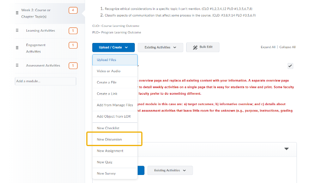Click the Expand All link
321x183 pixels.
[x=268, y=47]
